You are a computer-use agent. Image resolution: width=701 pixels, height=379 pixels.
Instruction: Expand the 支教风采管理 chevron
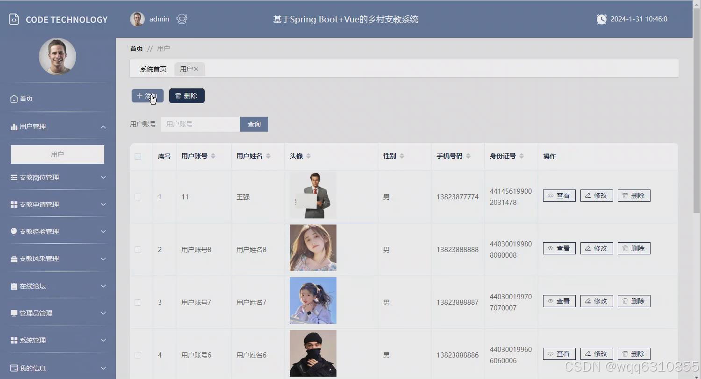(x=103, y=259)
